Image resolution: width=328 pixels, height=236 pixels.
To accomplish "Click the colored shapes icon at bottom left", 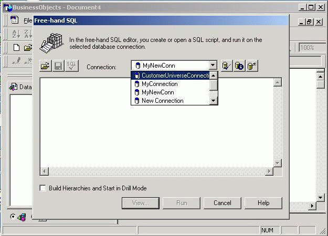I will pyautogui.click(x=22, y=218).
